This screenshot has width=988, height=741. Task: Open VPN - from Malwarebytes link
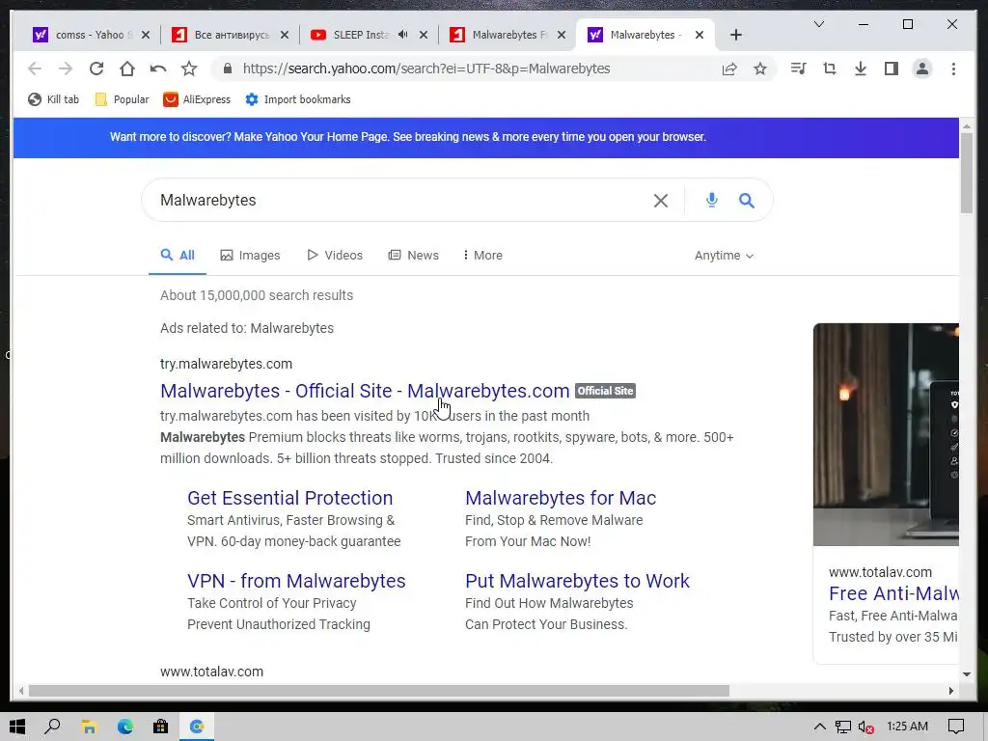(296, 581)
